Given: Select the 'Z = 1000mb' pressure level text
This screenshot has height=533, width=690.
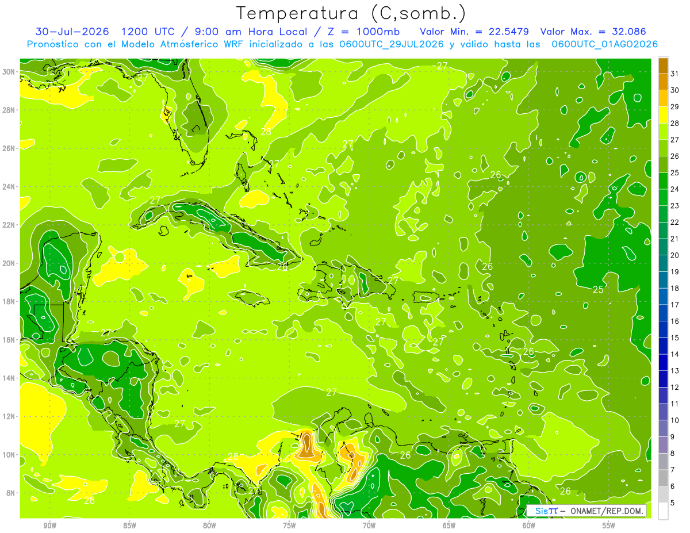Looking at the screenshot, I should (366, 31).
